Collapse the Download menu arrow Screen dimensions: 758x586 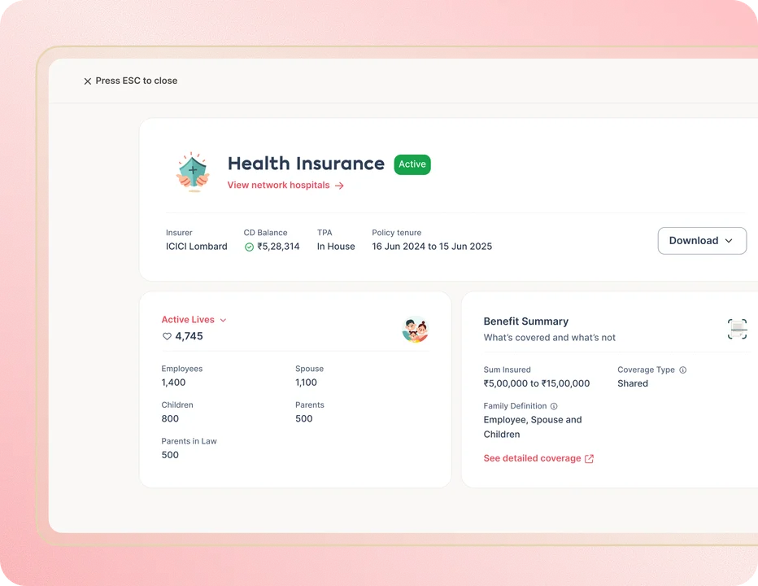[730, 241]
